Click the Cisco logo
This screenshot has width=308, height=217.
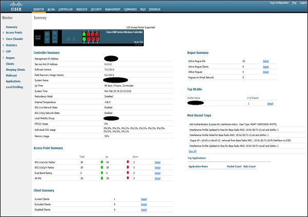pyautogui.click(x=16, y=7)
